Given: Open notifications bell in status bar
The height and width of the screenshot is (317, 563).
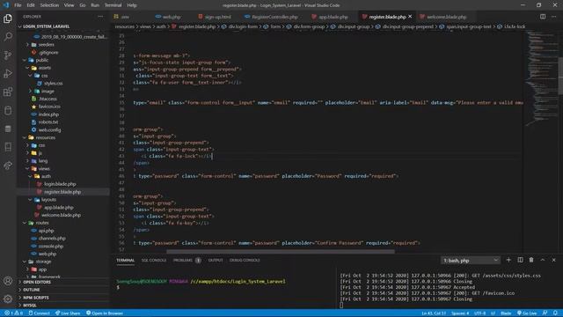Looking at the screenshot, I should [x=555, y=313].
